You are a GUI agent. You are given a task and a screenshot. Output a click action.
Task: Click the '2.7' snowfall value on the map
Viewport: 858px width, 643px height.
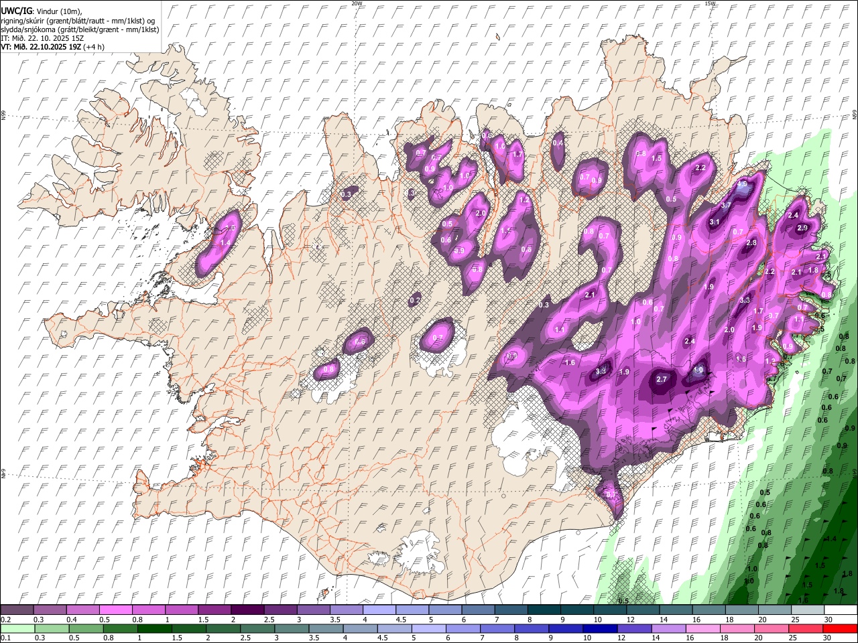(662, 379)
